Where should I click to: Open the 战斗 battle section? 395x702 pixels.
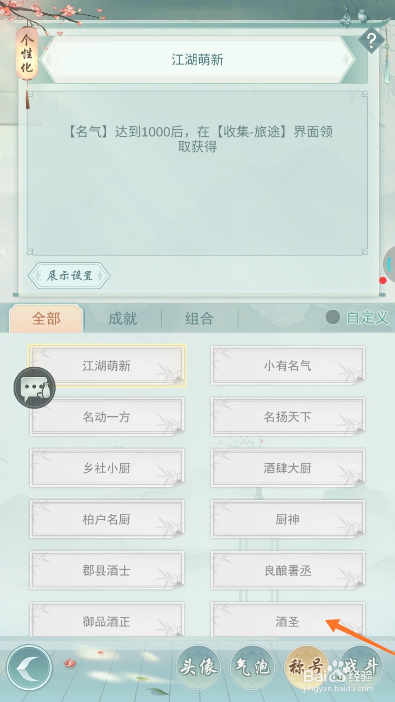click(x=361, y=667)
